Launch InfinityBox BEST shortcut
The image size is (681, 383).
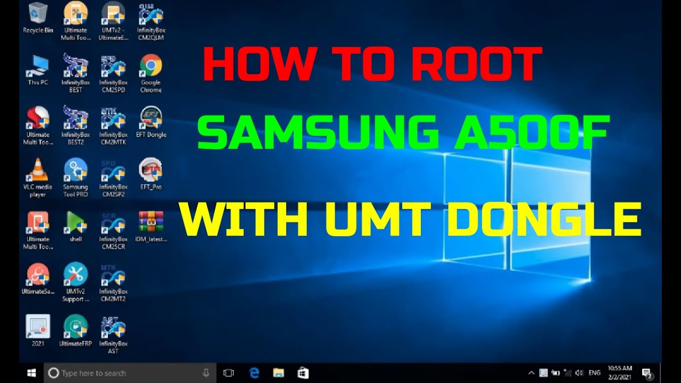[x=76, y=73]
